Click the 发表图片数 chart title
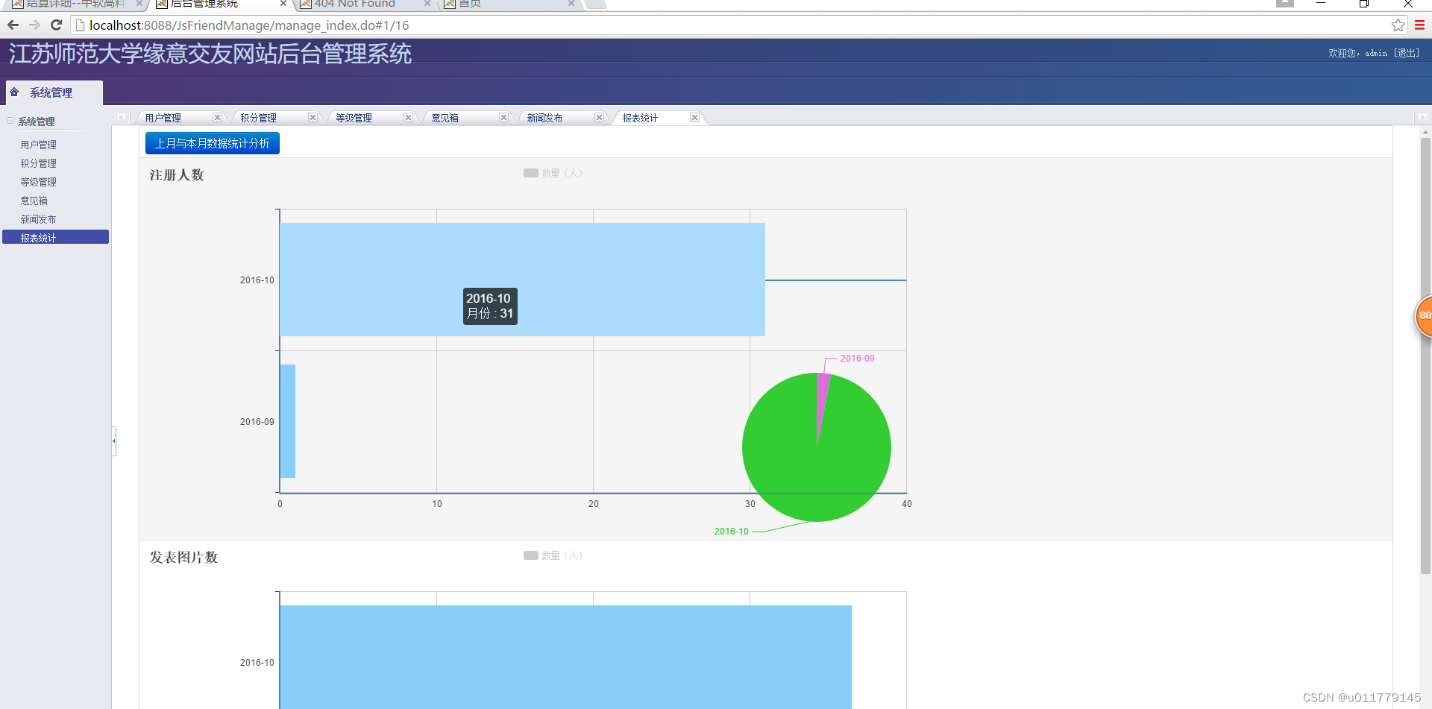 click(183, 558)
